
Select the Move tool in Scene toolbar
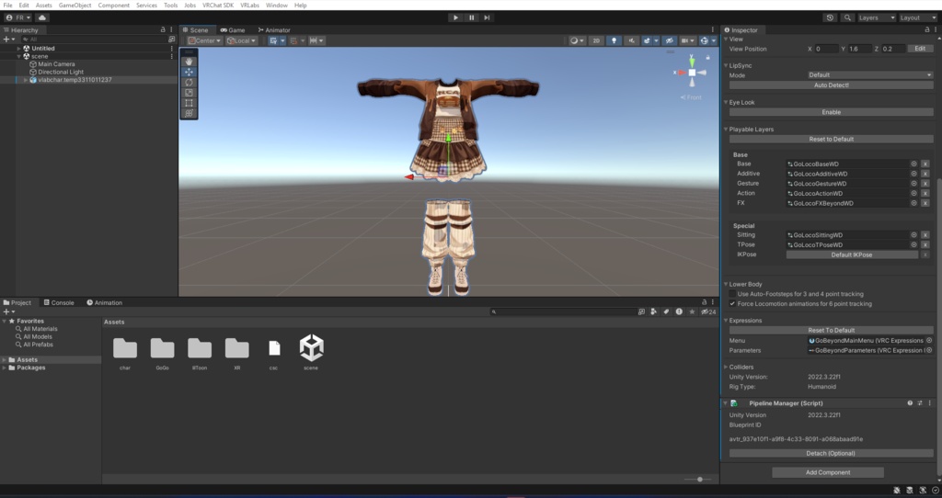click(189, 72)
